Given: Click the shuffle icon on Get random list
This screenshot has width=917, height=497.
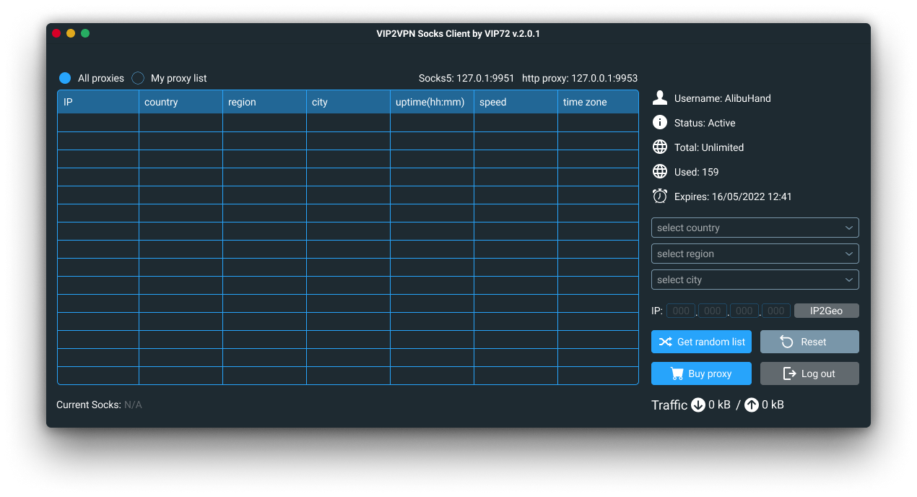Looking at the screenshot, I should click(x=665, y=342).
